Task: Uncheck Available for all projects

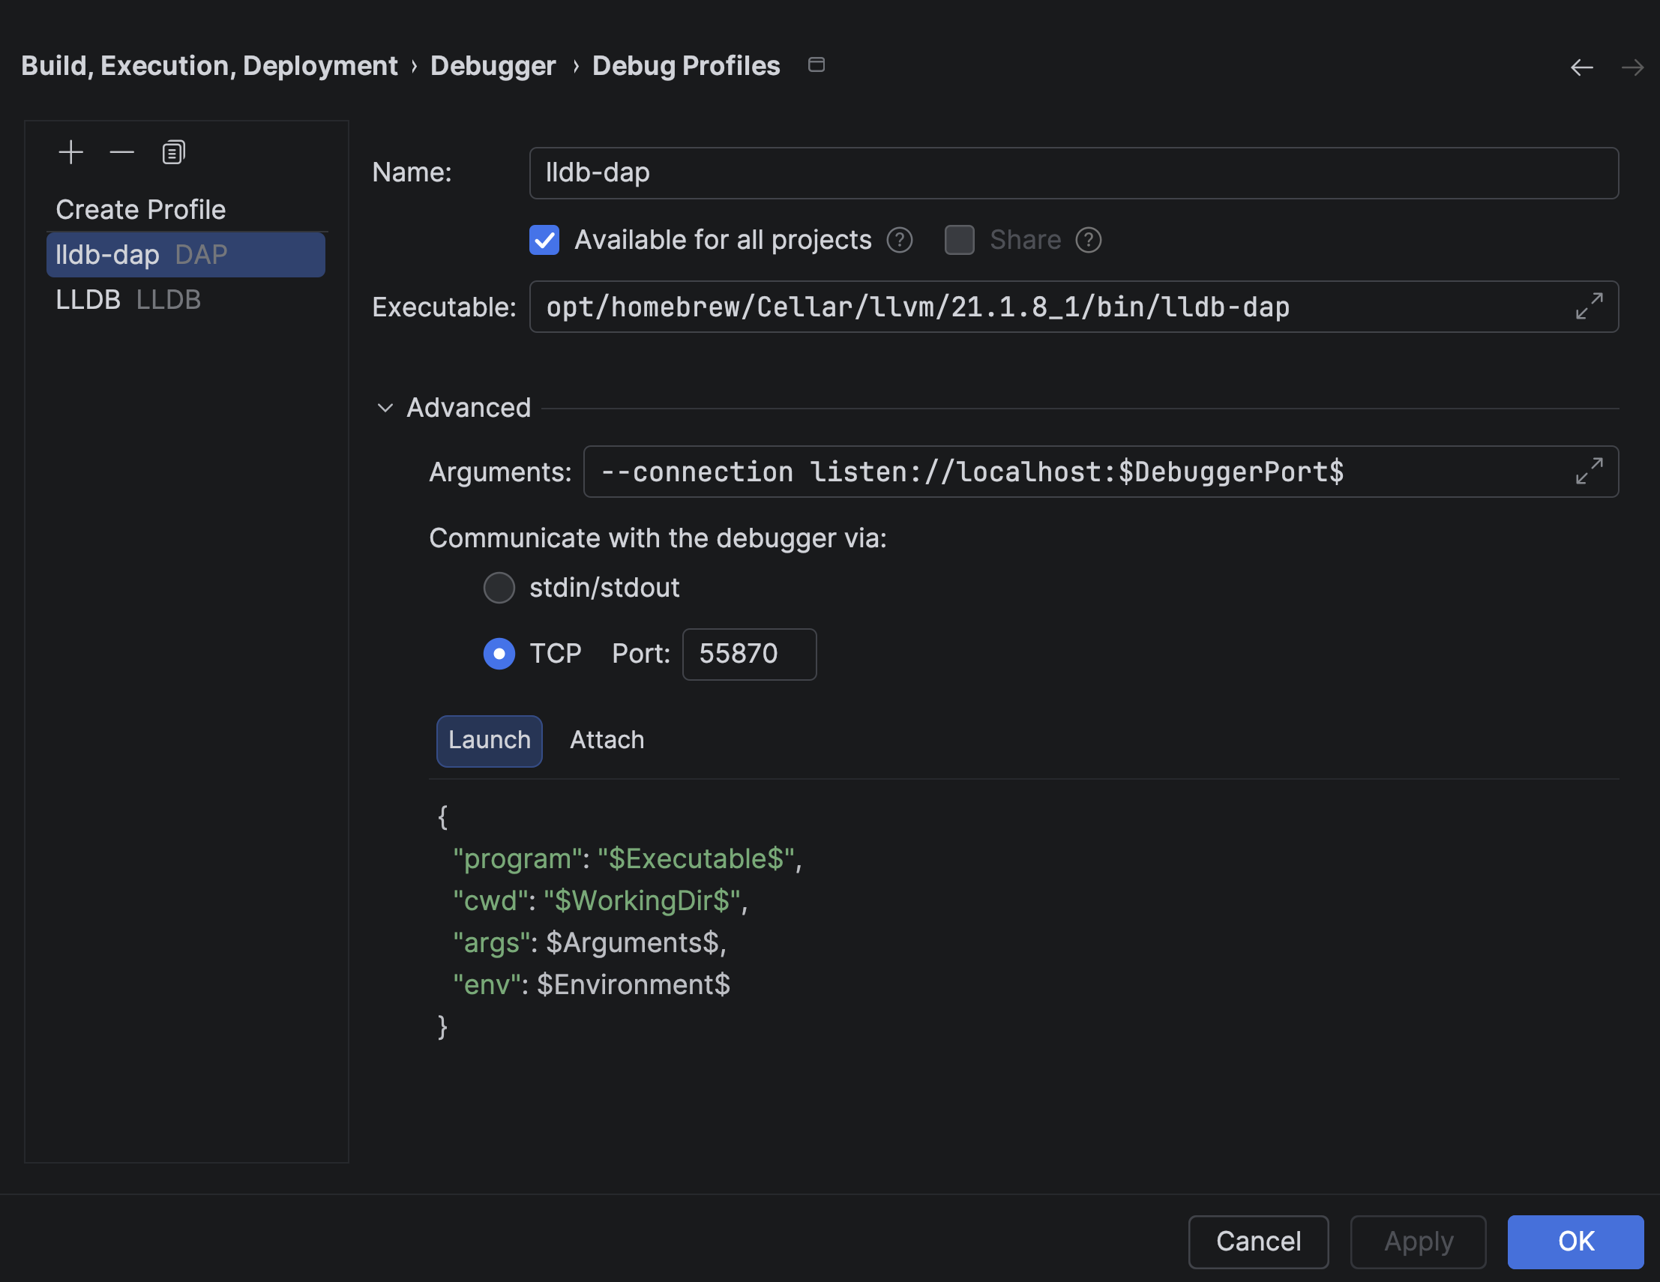Action: pyautogui.click(x=544, y=240)
